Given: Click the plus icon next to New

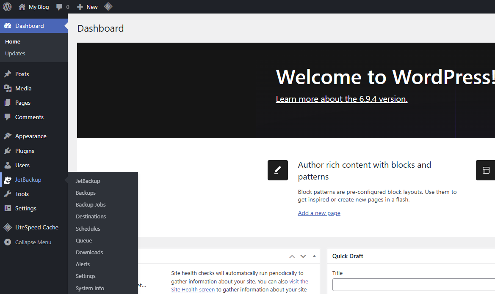Looking at the screenshot, I should pyautogui.click(x=80, y=7).
